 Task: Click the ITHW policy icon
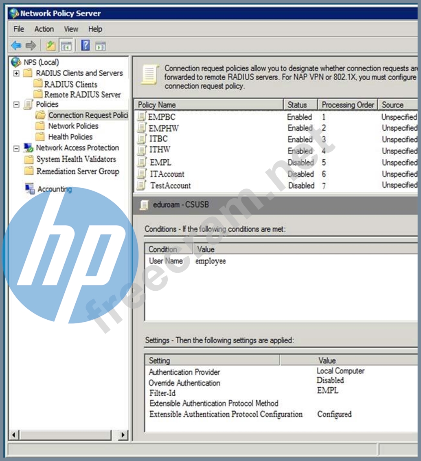coord(142,149)
